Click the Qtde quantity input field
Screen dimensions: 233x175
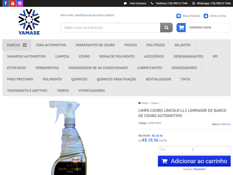click(x=194, y=150)
